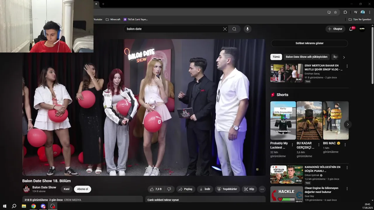374x210 pixels.
Task: Open options for the BU KADAR GERÇEKÇİ short
Action: (319, 145)
